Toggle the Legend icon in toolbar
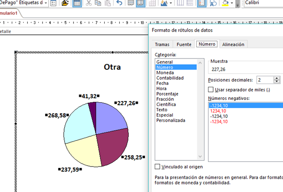Image resolution: width=283 pixels, height=192 pixels. click(x=201, y=3)
